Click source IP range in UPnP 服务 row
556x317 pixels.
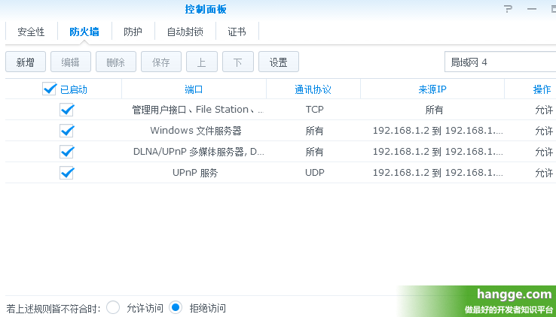(x=438, y=173)
